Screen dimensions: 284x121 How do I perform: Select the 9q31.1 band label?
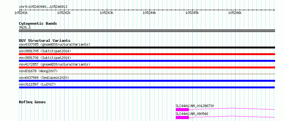(25, 27)
